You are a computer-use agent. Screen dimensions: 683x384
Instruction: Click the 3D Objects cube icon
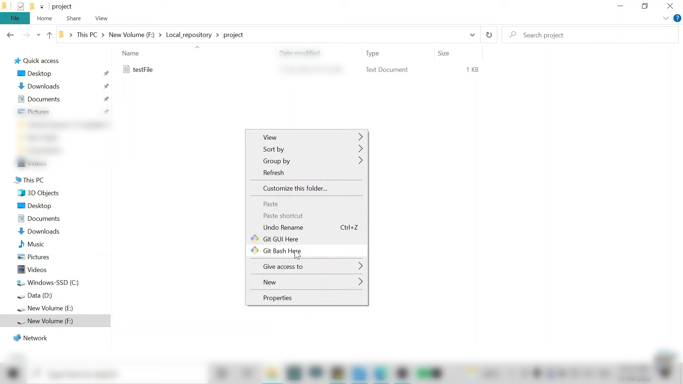(21, 193)
